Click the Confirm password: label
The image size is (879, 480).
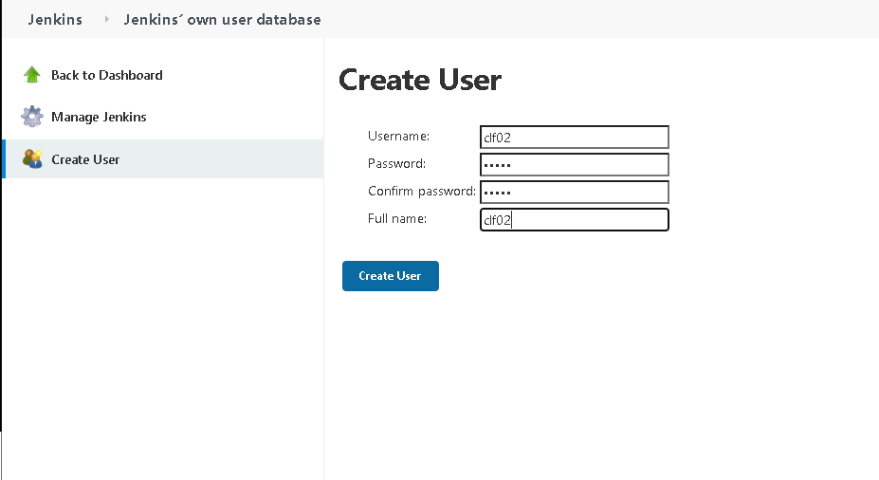click(x=422, y=192)
